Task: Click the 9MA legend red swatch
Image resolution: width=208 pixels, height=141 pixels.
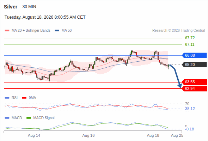Action: coord(24,98)
